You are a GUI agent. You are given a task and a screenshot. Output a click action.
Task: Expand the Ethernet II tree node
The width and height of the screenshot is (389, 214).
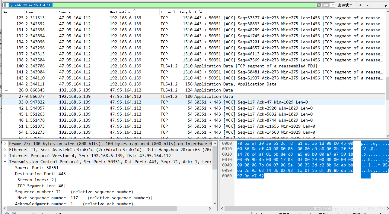coord(5,150)
